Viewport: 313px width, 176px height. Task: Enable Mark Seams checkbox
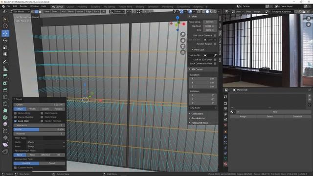(42, 113)
